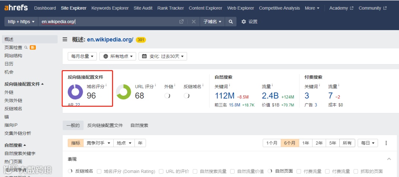Open 指向IP in the sidebar

point(11,125)
